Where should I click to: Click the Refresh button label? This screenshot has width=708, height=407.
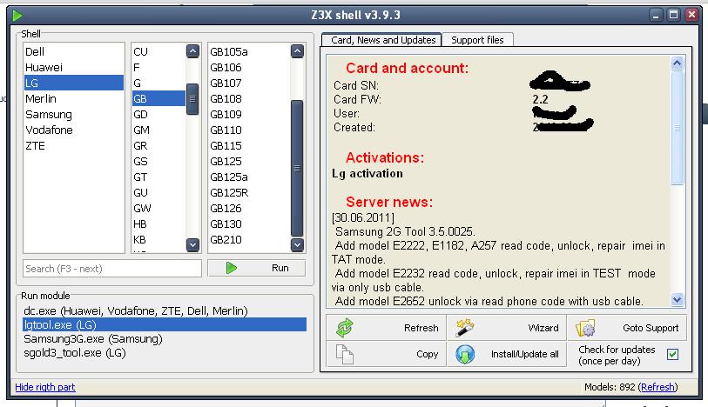pyautogui.click(x=421, y=328)
